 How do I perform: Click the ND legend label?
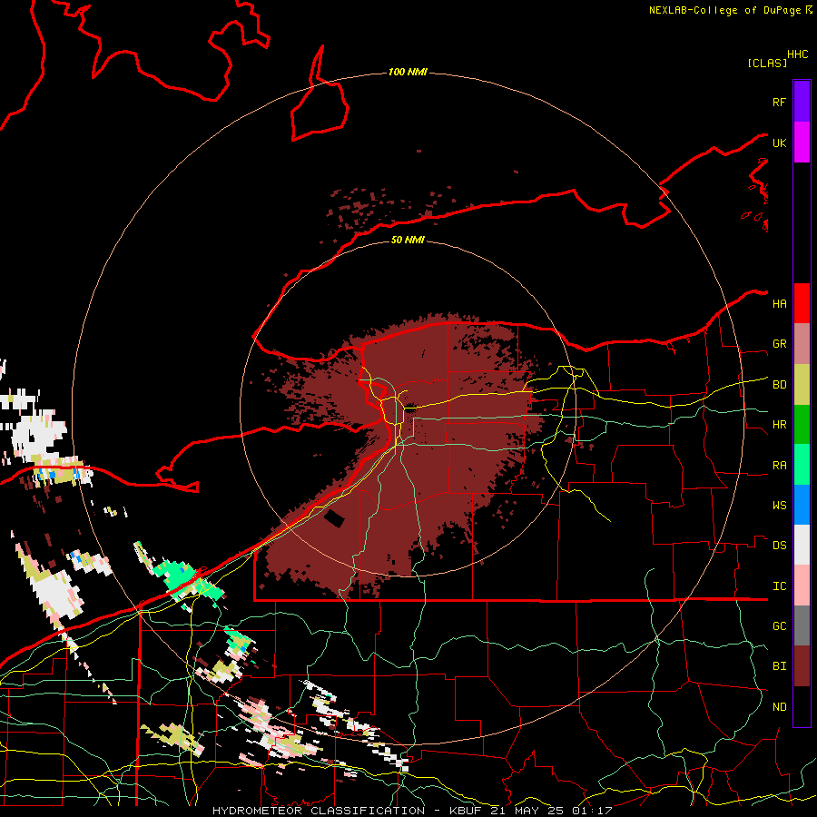coord(779,706)
